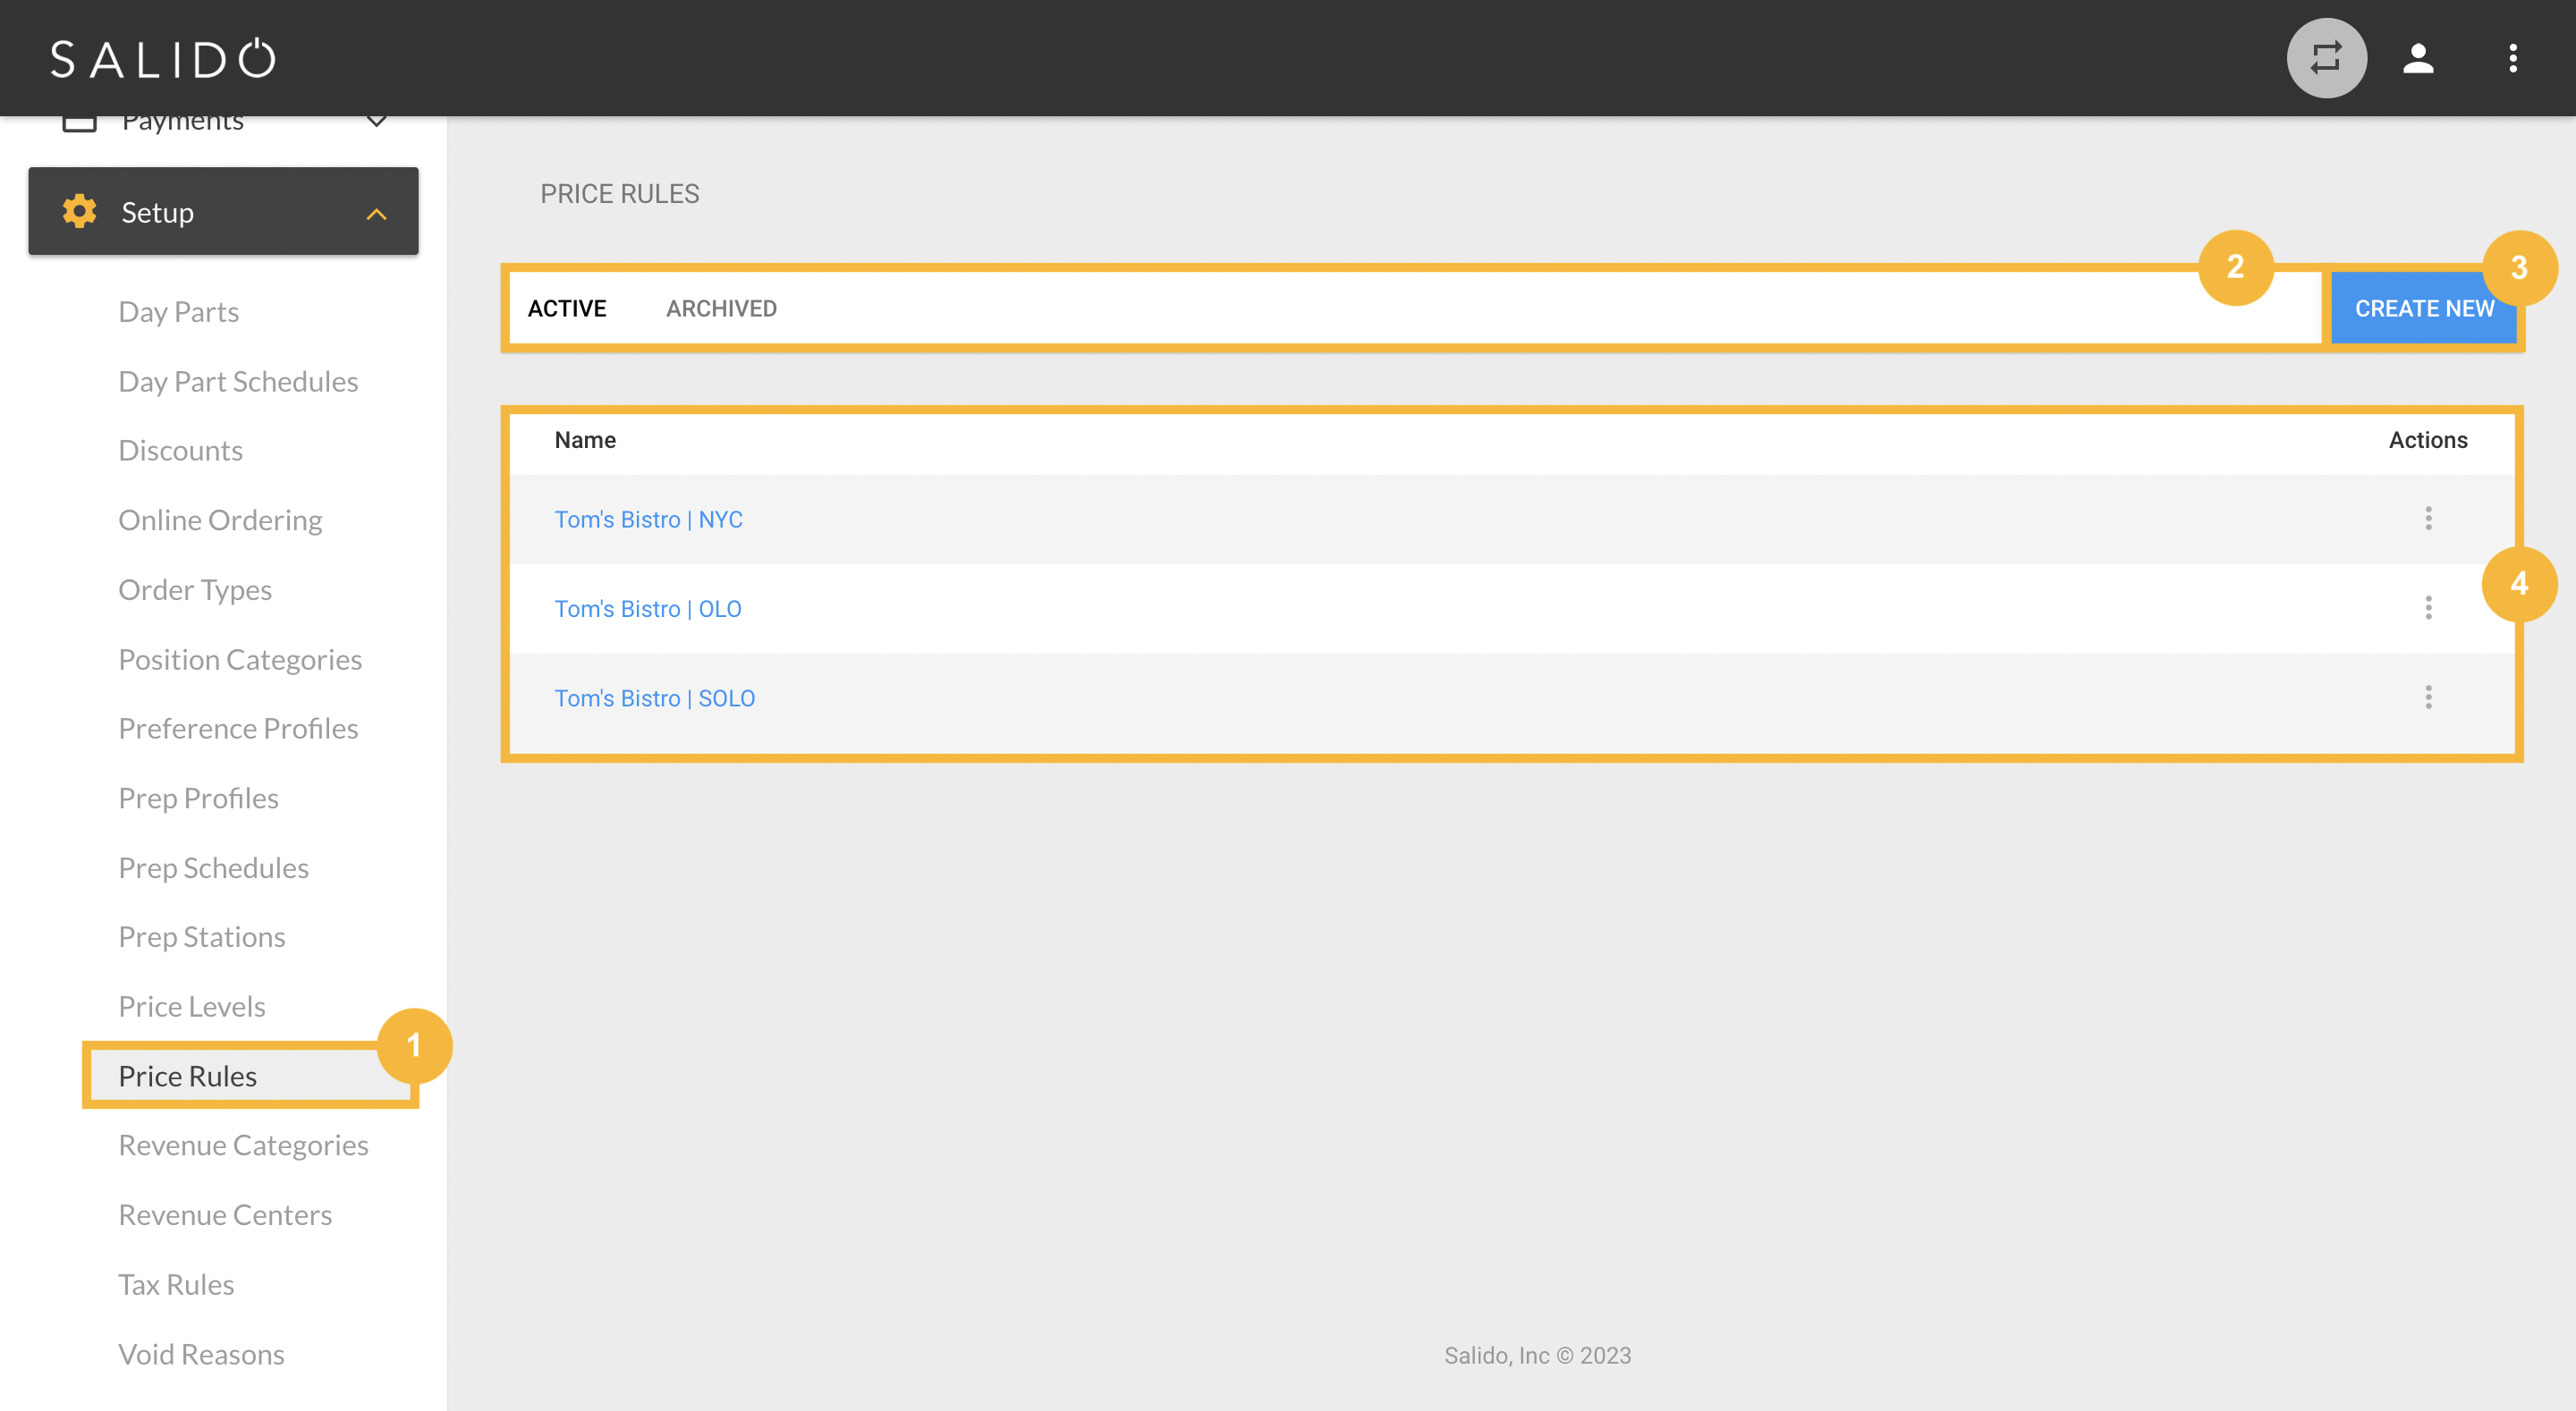This screenshot has height=1411, width=2576.
Task: Collapse the Setup section chevron
Action: 376,213
